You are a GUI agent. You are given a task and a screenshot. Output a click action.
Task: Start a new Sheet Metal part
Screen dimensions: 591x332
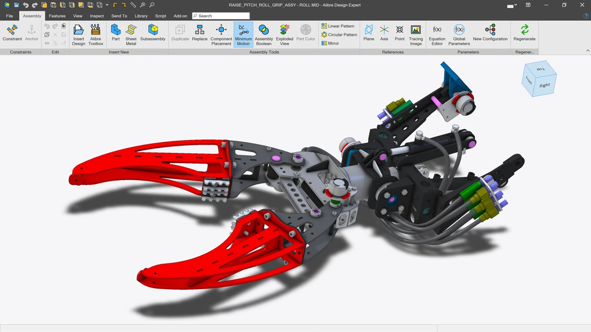[131, 33]
